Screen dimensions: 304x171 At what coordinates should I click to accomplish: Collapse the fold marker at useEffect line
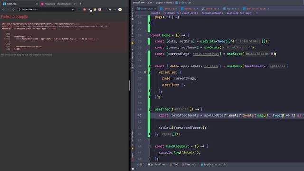point(150,109)
